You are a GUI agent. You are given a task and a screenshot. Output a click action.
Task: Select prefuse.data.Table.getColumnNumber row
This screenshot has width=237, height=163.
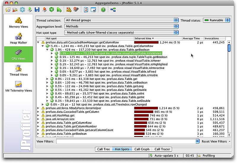click(x=71, y=126)
